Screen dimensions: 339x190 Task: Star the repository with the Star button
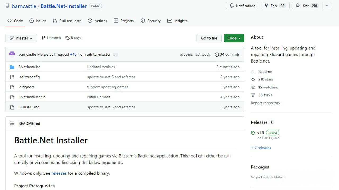(307, 6)
